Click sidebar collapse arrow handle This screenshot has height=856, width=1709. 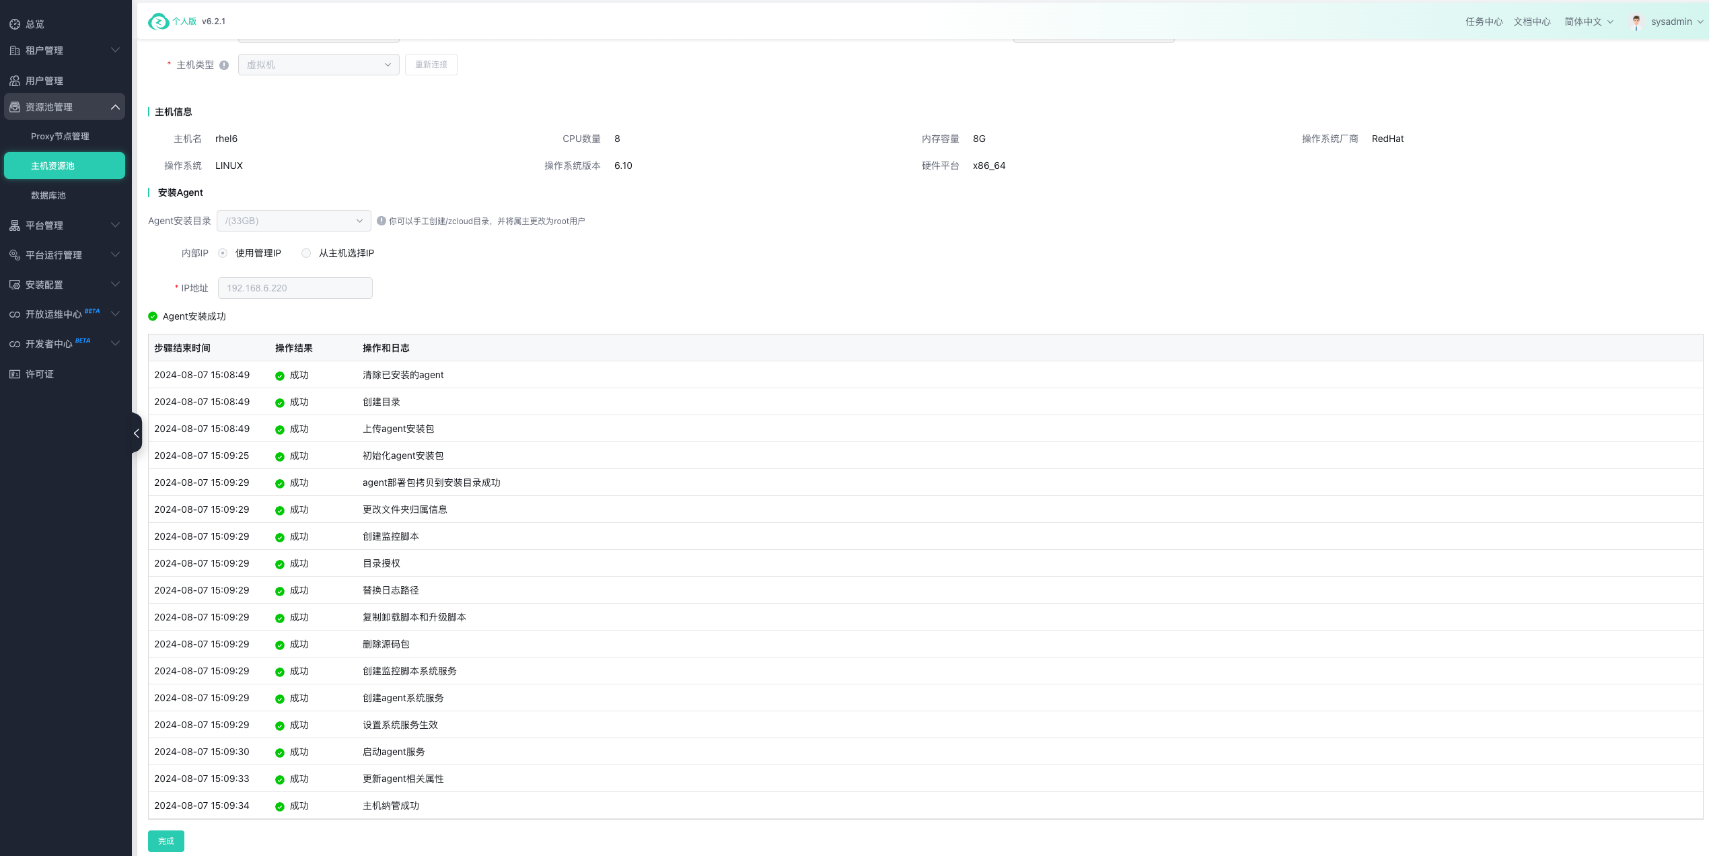[137, 433]
